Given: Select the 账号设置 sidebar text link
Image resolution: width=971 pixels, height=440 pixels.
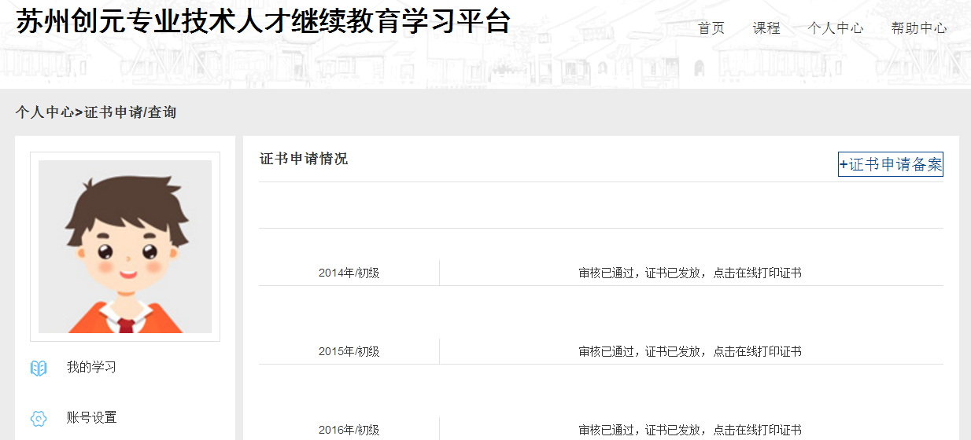Looking at the screenshot, I should coord(91,418).
